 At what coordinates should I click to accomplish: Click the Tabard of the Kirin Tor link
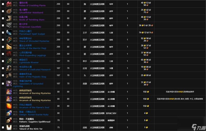(x=31, y=129)
